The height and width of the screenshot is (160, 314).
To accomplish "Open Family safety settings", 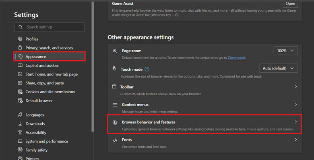I will pyautogui.click(x=50, y=150).
